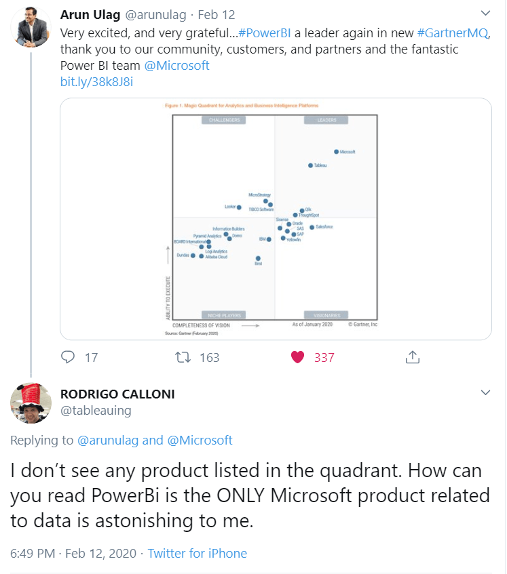Viewport: 507px width, 574px height.
Task: Click the RODRIGO CALLONI display name
Action: tap(117, 394)
